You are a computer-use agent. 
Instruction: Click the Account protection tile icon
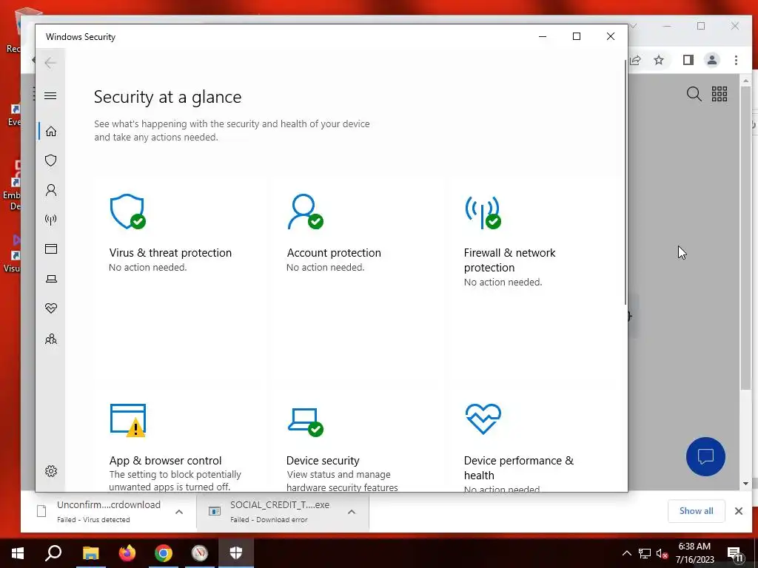[x=305, y=212]
